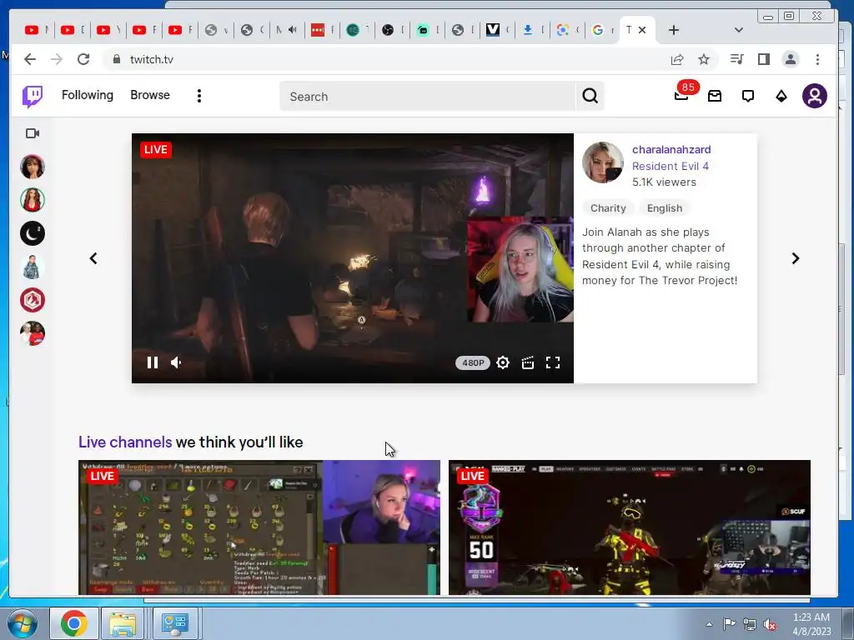
Task: Toggle fullscreen on the featured player
Action: 553,362
